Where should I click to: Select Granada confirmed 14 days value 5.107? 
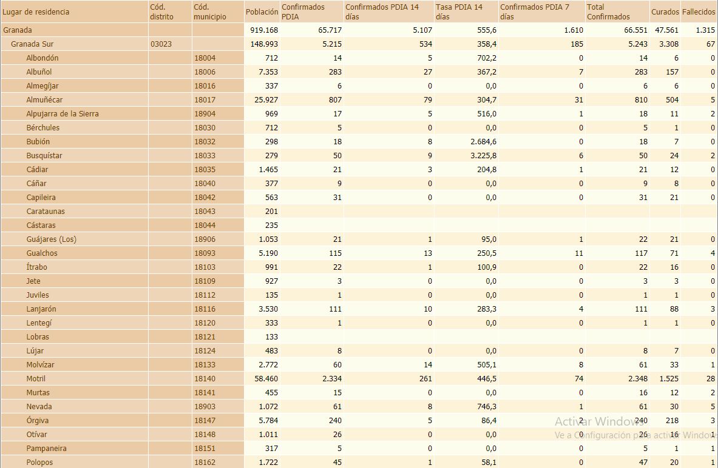point(422,30)
